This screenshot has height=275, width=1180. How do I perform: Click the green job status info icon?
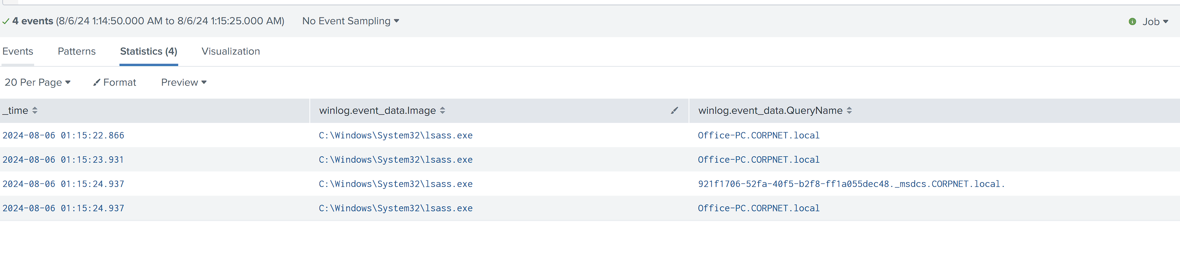pyautogui.click(x=1132, y=22)
